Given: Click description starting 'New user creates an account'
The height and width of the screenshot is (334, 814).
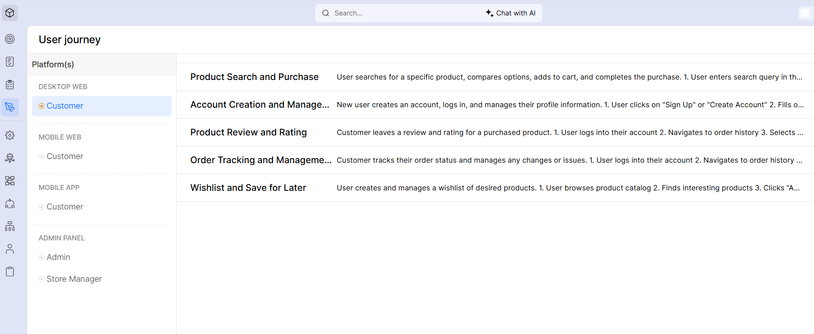Looking at the screenshot, I should tap(570, 105).
